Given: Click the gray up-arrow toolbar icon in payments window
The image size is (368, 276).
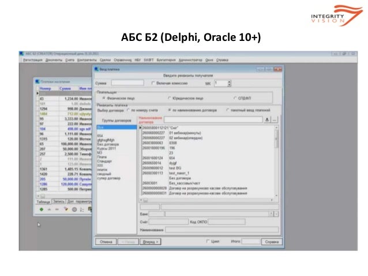Looking at the screenshot, I should click(x=49, y=209).
